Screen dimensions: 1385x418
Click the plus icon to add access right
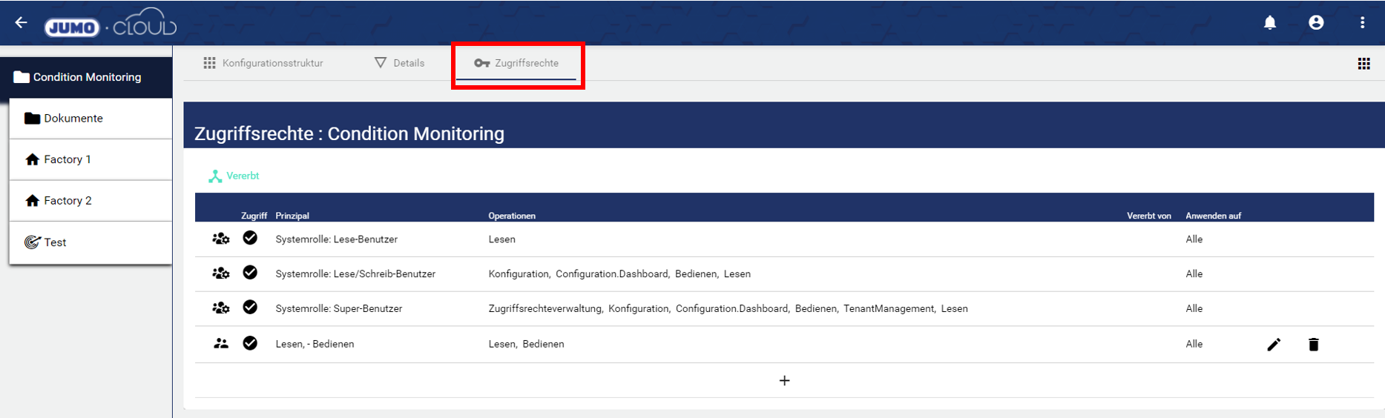click(x=784, y=381)
